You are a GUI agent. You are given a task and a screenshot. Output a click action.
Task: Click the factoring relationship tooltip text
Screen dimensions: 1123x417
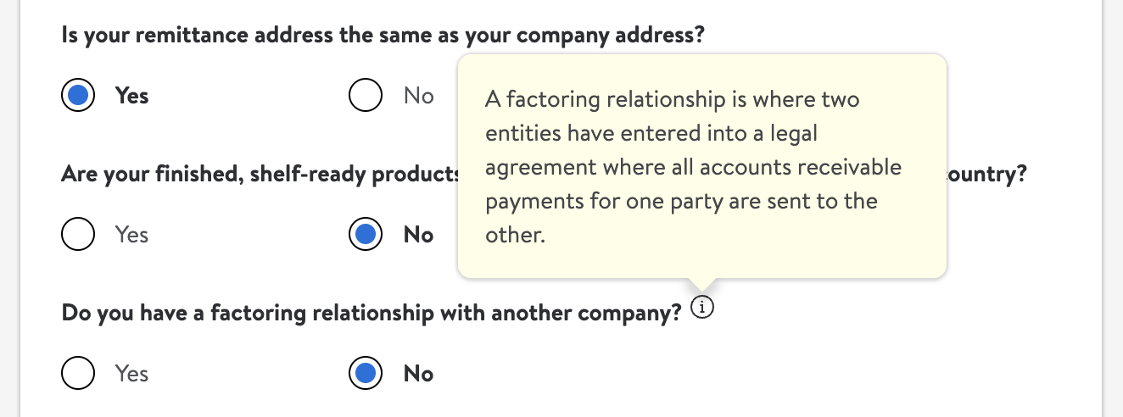pyautogui.click(x=693, y=167)
